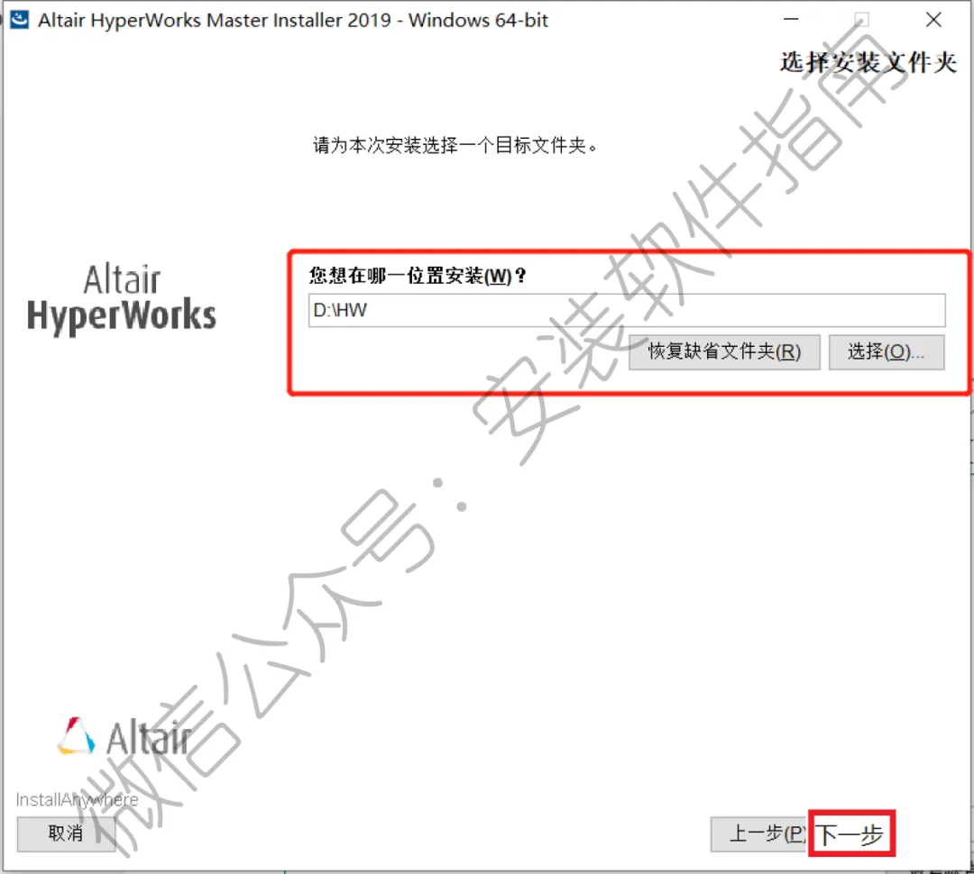The image size is (974, 874).
Task: Click the install location path field
Action: [x=627, y=310]
